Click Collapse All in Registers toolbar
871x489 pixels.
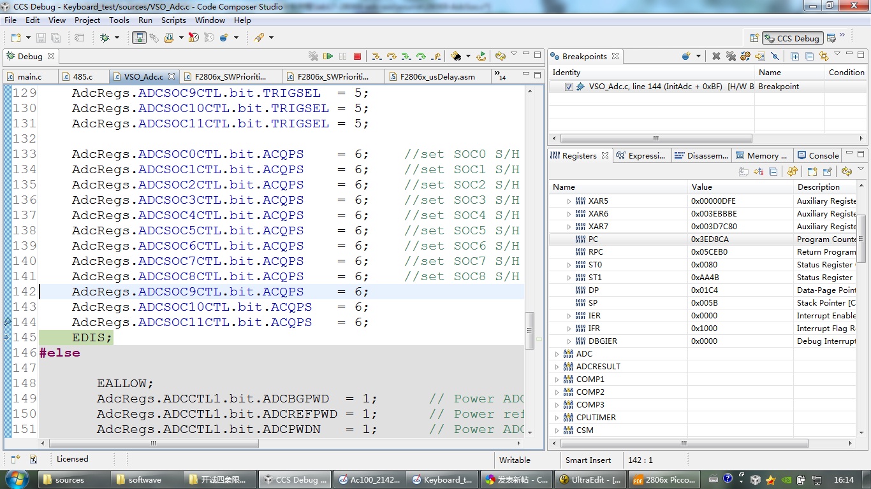[x=773, y=171]
